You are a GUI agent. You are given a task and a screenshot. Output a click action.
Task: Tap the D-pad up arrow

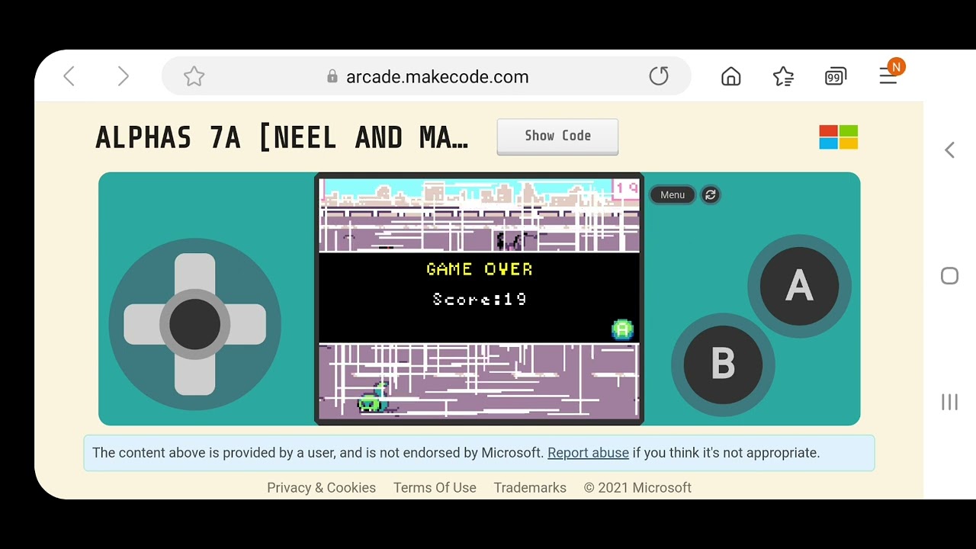(195, 274)
